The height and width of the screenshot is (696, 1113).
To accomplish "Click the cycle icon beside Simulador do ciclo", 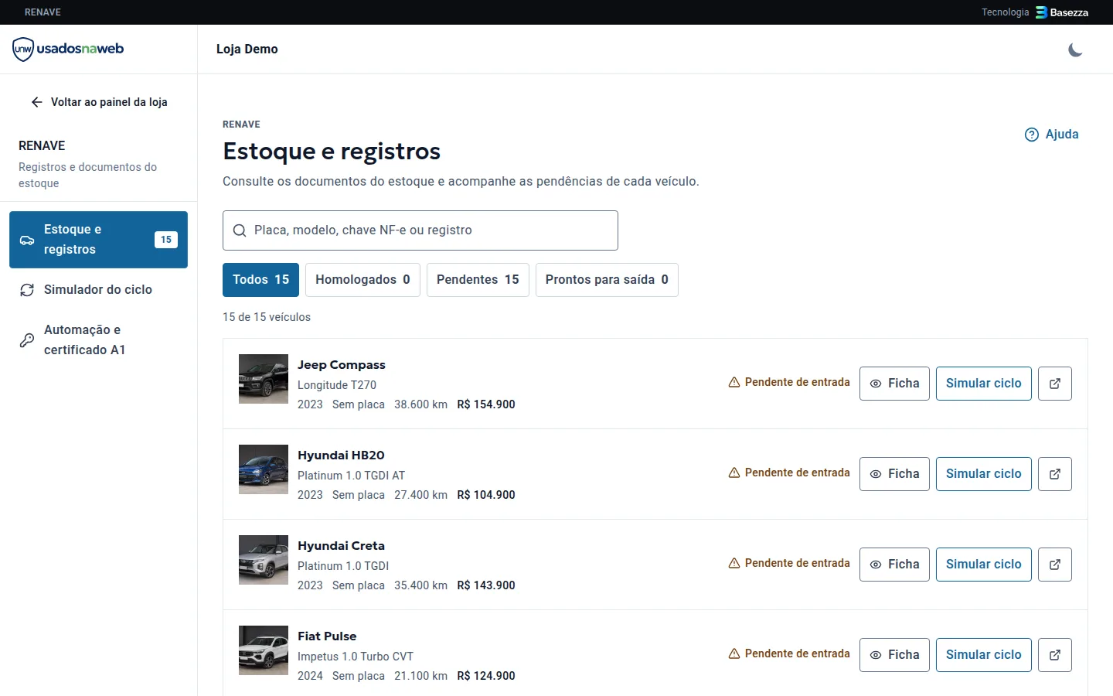I will point(27,290).
